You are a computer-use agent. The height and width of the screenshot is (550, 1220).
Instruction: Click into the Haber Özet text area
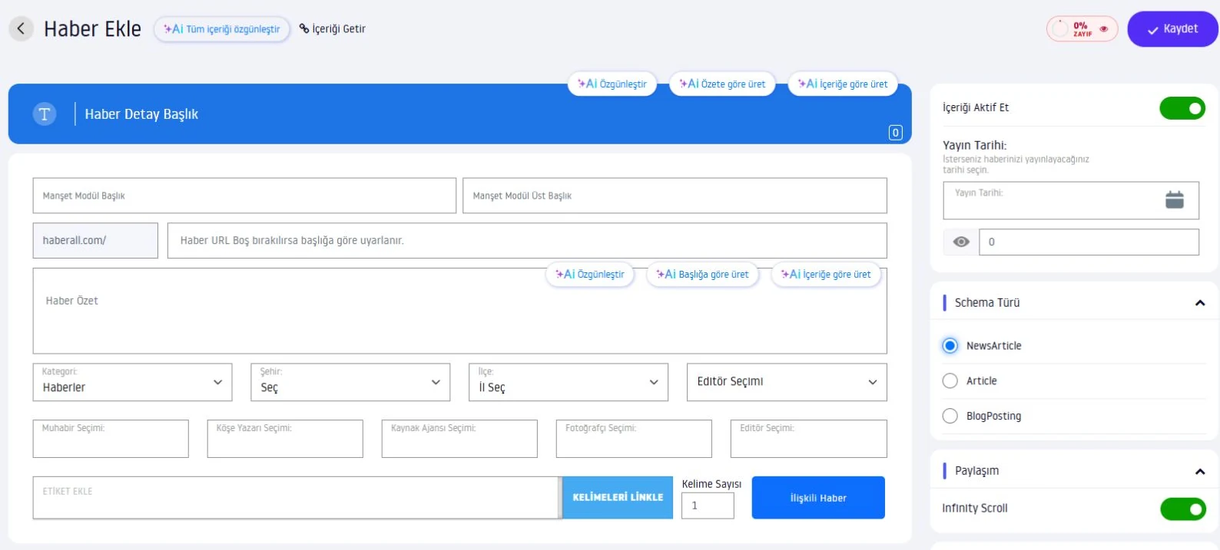click(459, 311)
